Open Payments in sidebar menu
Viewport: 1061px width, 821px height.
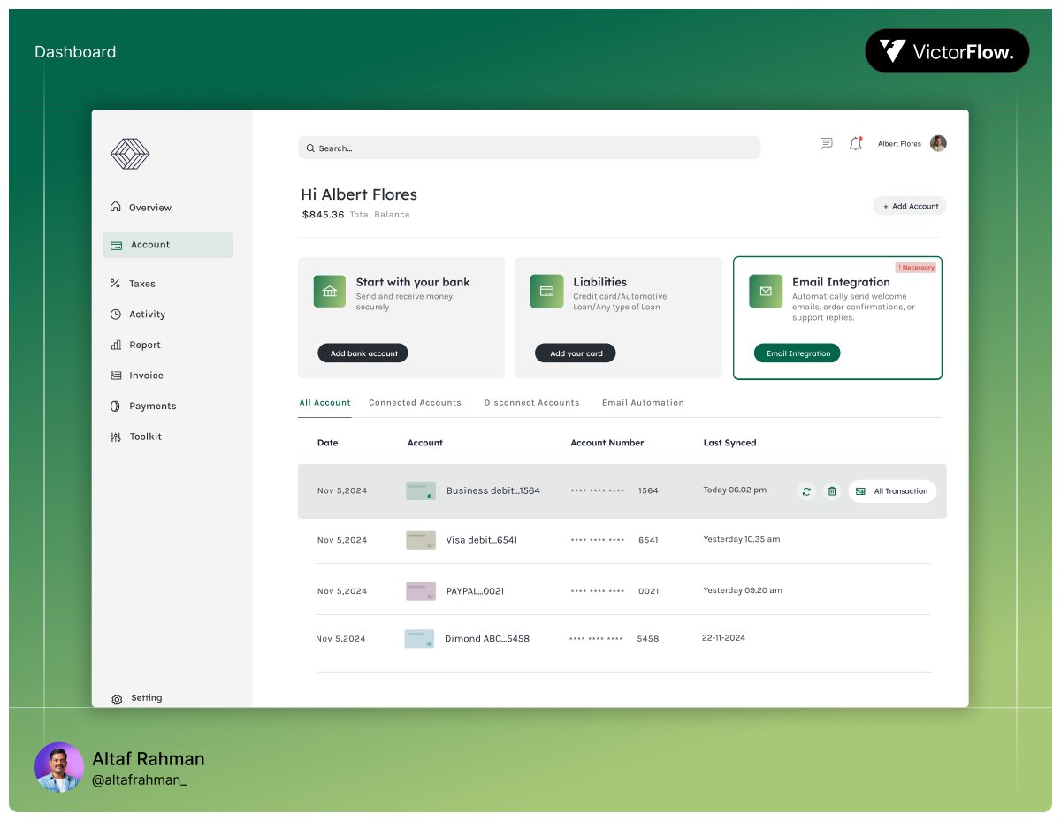(x=153, y=407)
